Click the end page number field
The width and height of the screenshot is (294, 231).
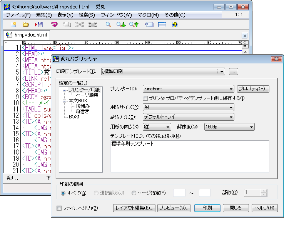205,193
